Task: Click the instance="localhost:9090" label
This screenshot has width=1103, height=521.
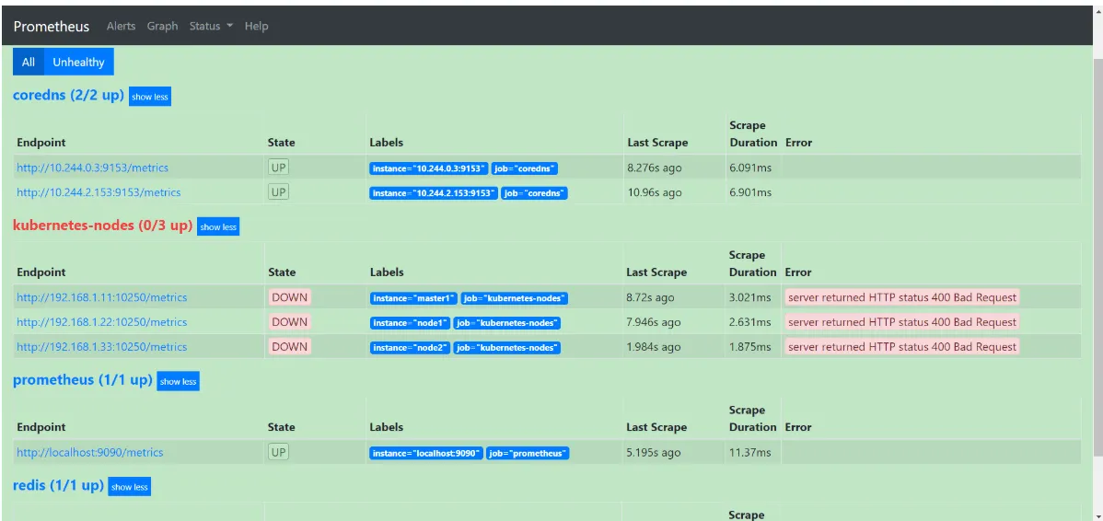Action: 426,454
